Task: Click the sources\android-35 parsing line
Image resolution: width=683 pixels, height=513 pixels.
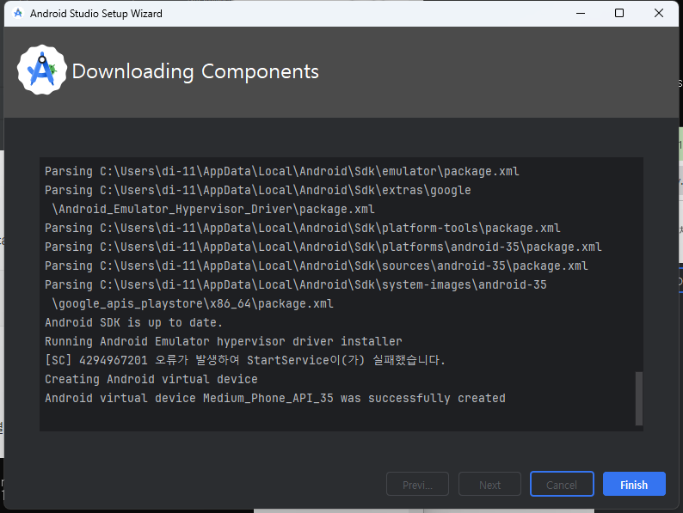Action: (317, 266)
